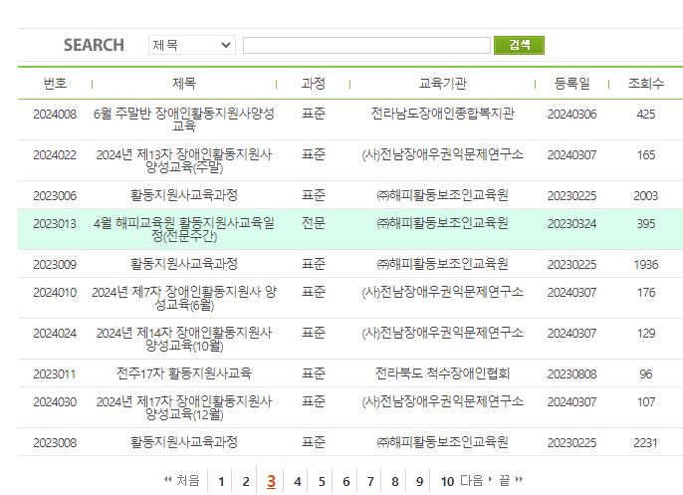Image resolution: width=683 pixels, height=495 pixels.
Task: Click number cell 2023013
Action: coord(55,223)
